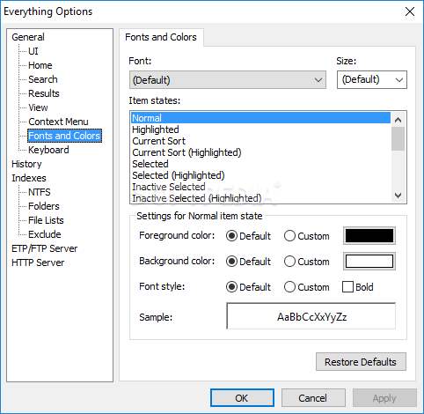The image size is (424, 414).
Task: Select Search in the options tree
Action: coord(43,79)
